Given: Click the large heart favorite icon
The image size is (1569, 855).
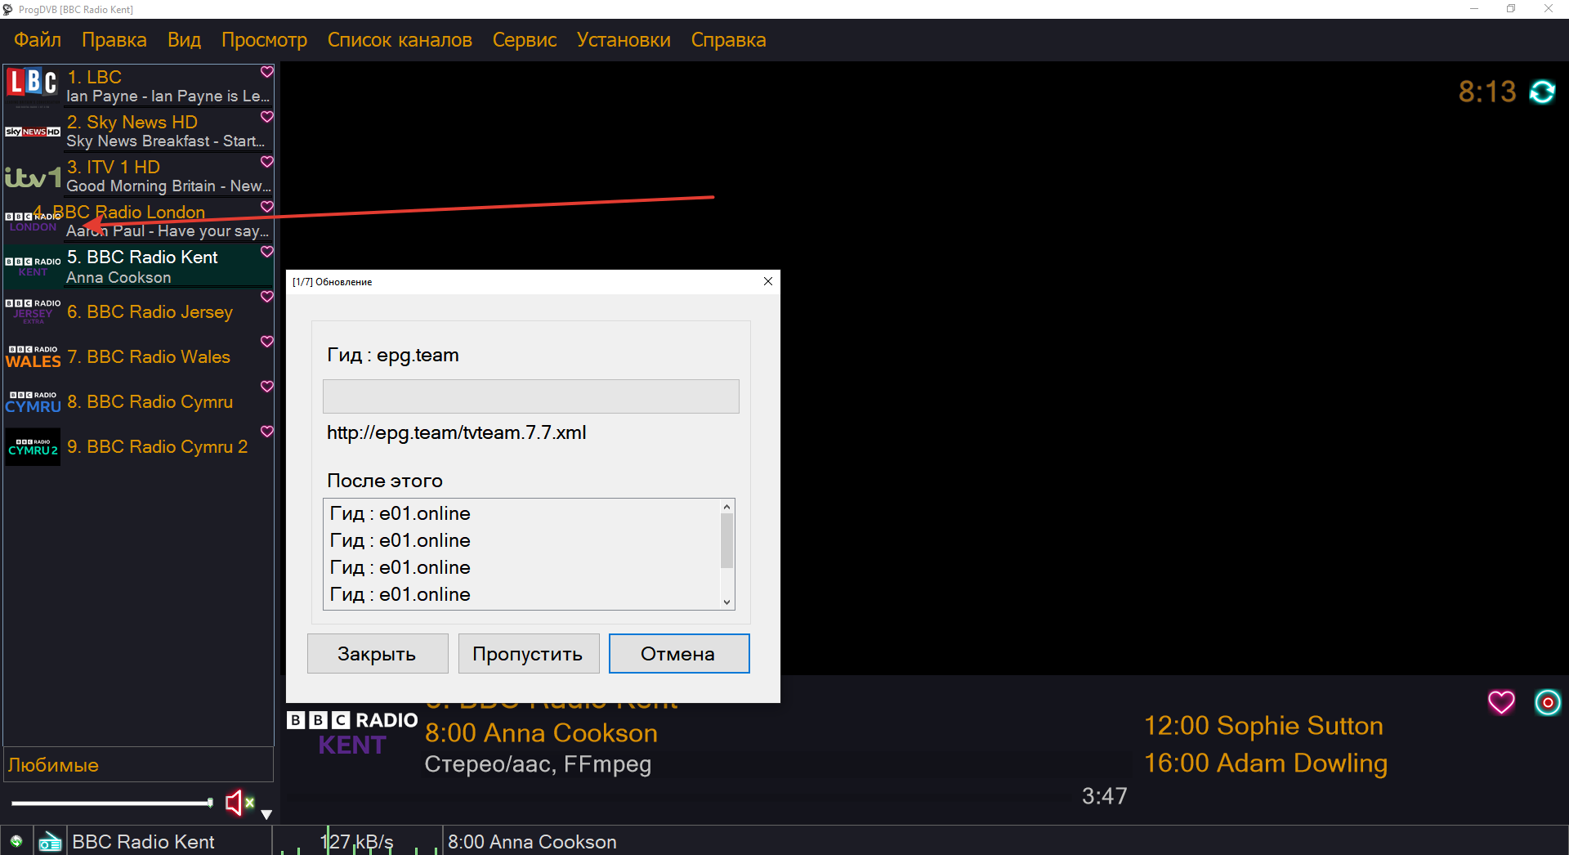Looking at the screenshot, I should [1500, 702].
